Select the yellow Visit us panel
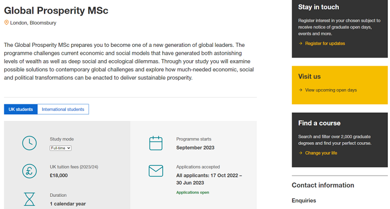 tap(340, 85)
